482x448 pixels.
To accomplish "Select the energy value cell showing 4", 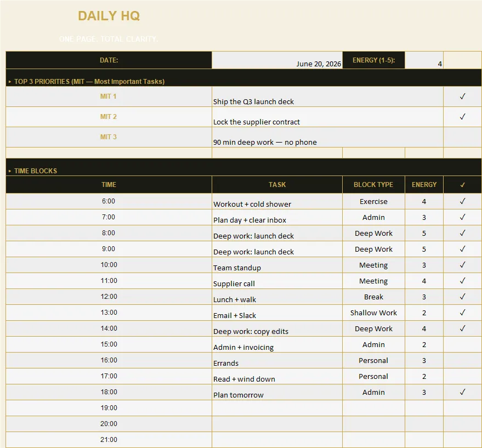I will pos(424,60).
